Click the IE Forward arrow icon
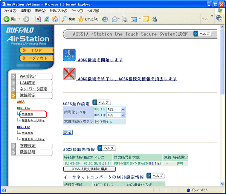The height and width of the screenshot is (194, 226). pos(26,19)
